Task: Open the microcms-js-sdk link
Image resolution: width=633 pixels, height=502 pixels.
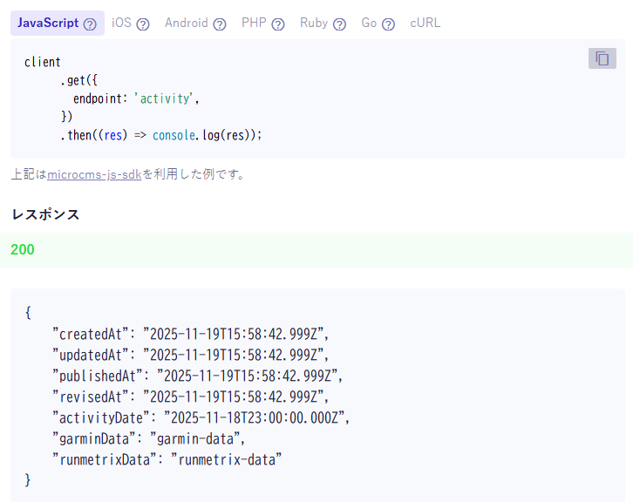Action: tap(94, 174)
